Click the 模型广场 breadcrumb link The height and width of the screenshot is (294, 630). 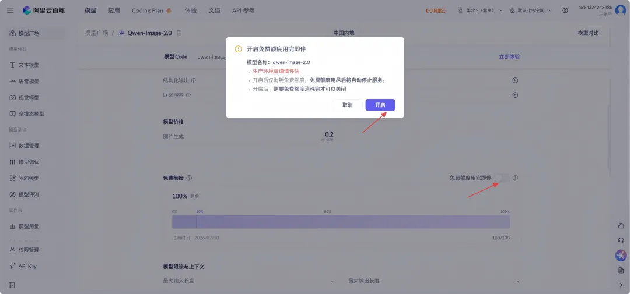96,33
